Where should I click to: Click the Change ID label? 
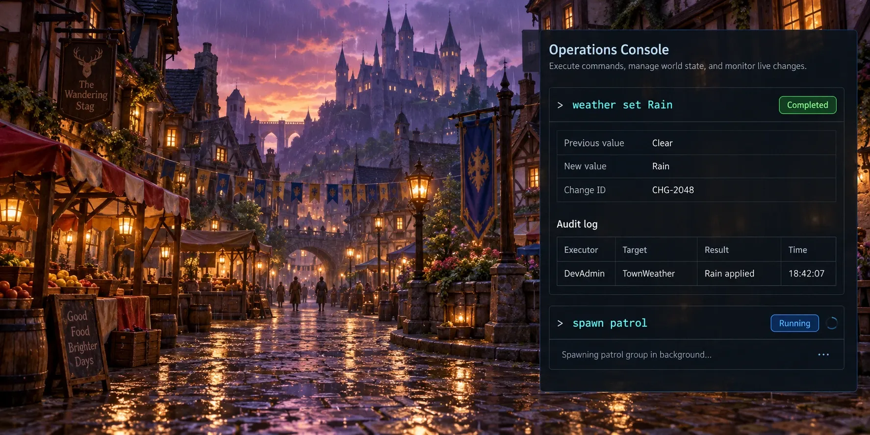[585, 190]
